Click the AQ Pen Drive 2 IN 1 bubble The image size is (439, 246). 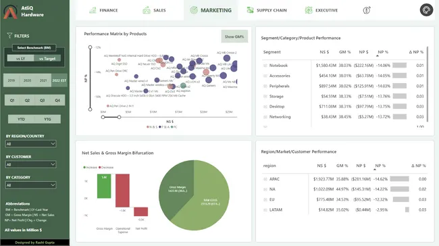[x=108, y=106]
